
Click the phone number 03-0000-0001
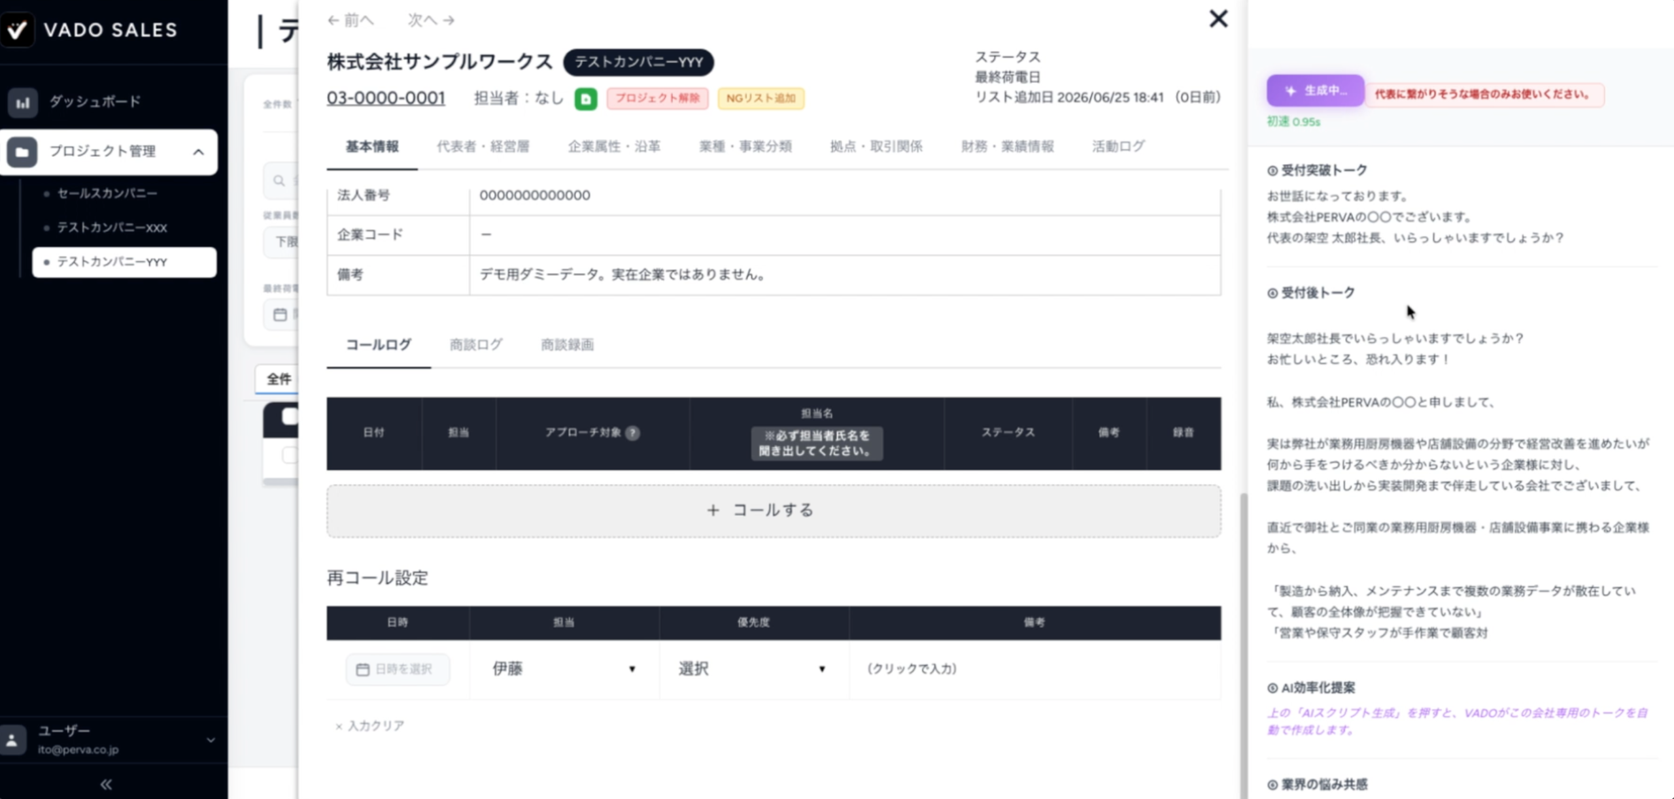click(386, 98)
